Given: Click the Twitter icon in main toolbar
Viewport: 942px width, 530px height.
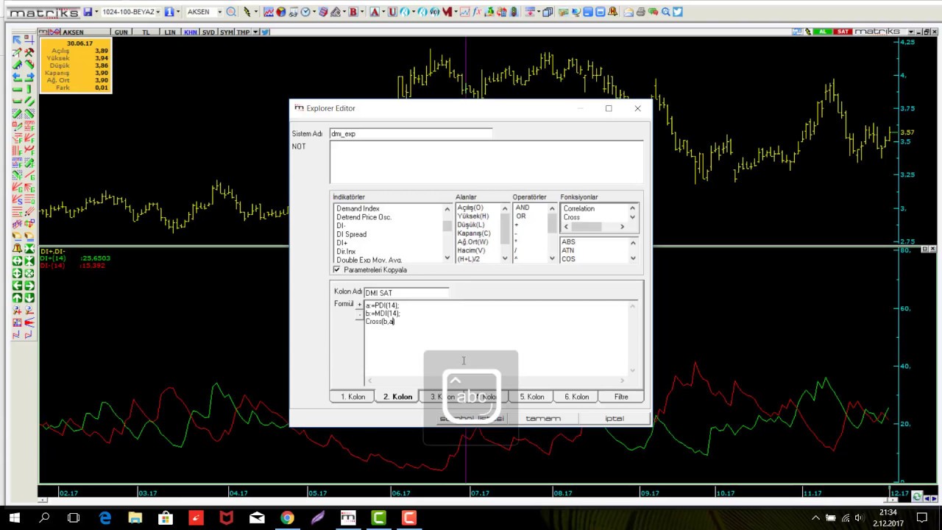Looking at the screenshot, I should pyautogui.click(x=678, y=12).
